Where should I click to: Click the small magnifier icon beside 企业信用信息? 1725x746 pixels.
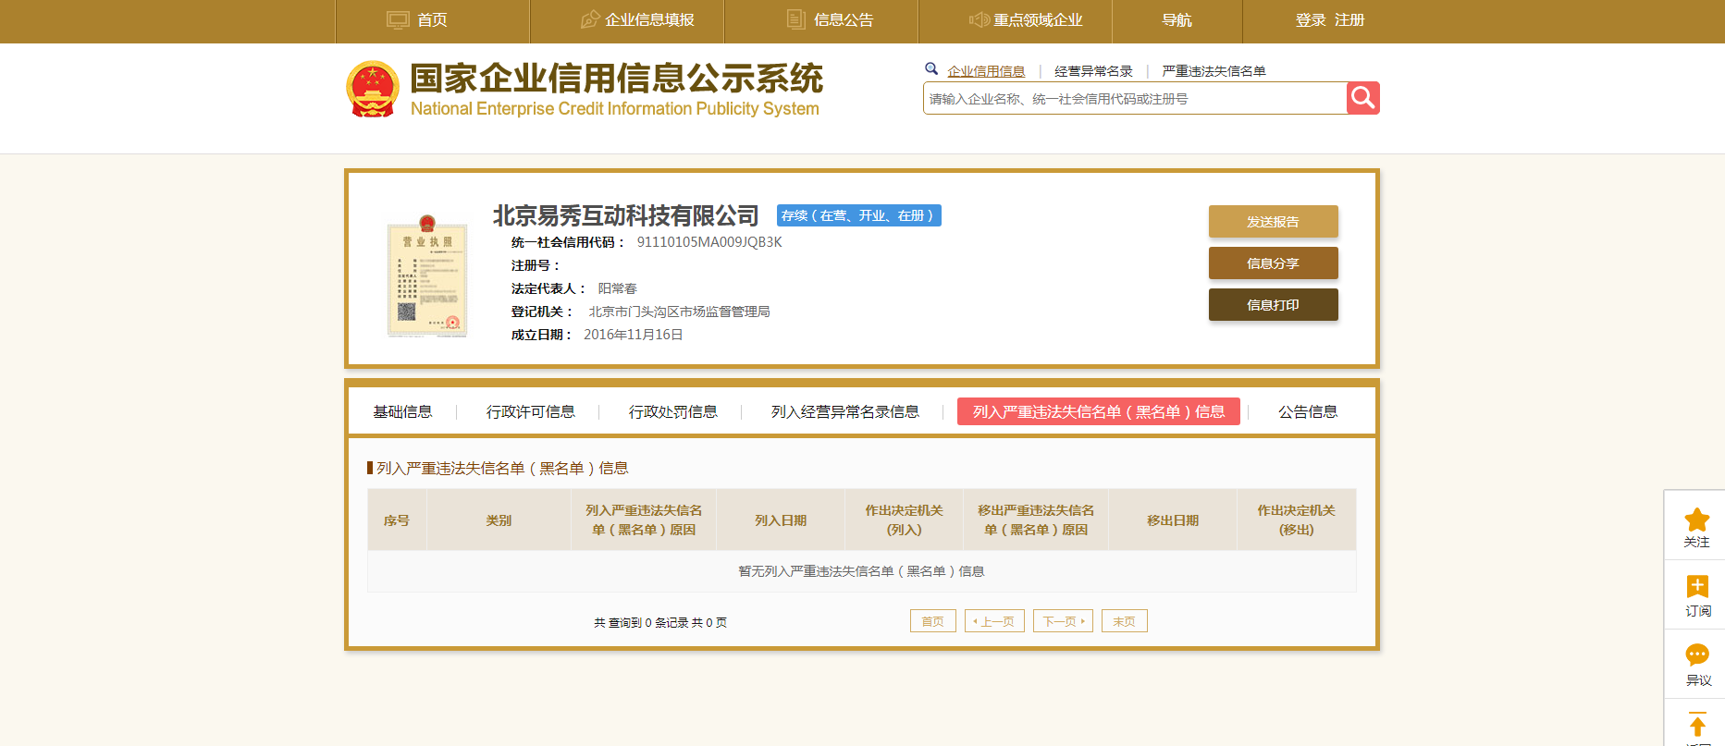[931, 68]
